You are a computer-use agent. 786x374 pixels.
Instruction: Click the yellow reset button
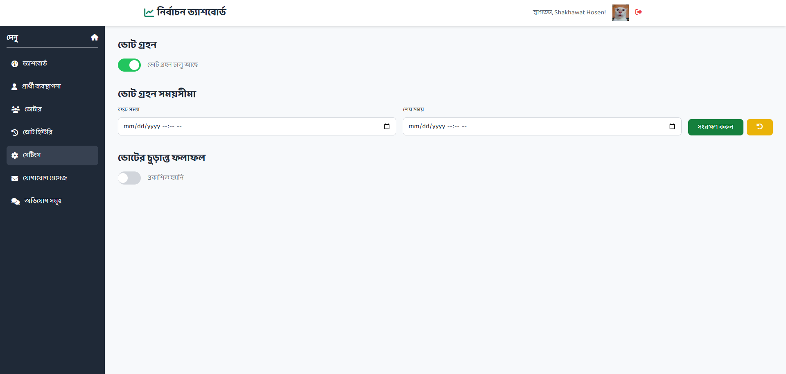tap(759, 127)
